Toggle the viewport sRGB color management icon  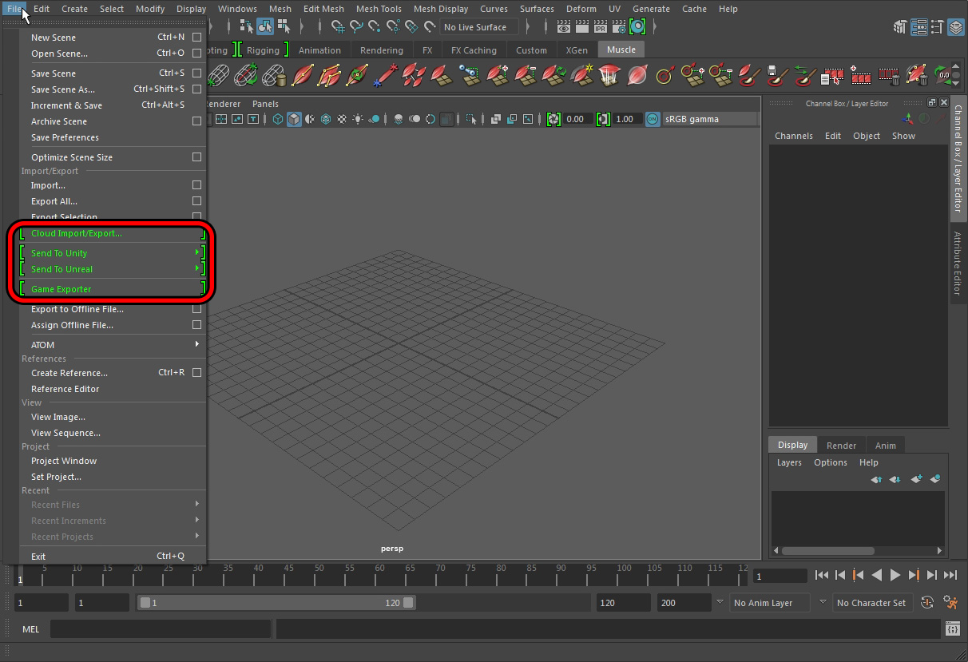(x=653, y=119)
